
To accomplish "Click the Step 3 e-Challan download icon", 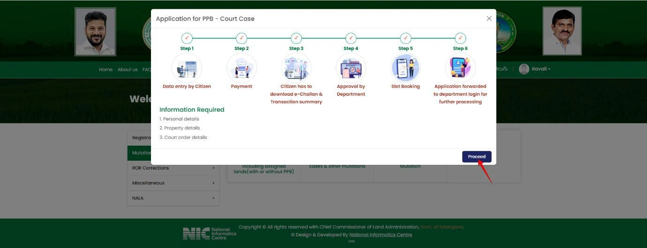I will pyautogui.click(x=296, y=68).
